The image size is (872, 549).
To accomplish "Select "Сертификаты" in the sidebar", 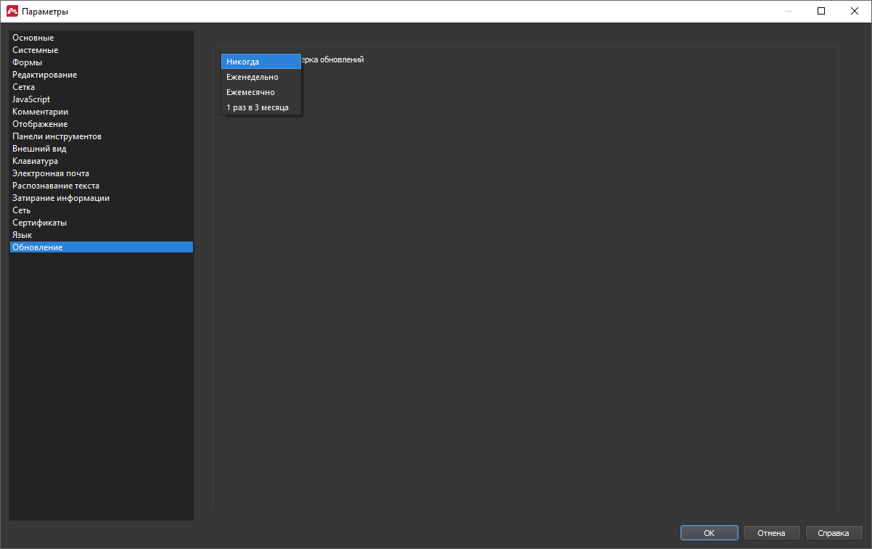I will [x=40, y=223].
